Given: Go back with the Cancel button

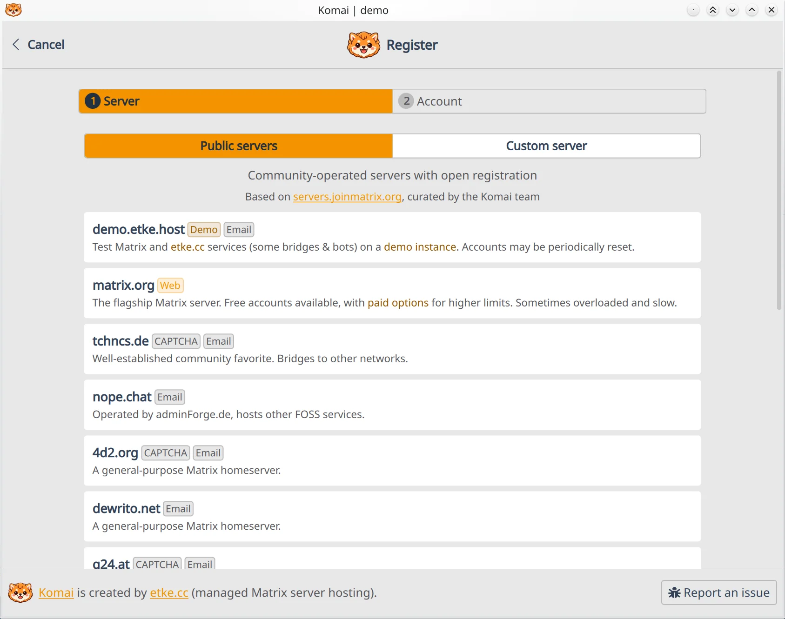Looking at the screenshot, I should point(38,45).
